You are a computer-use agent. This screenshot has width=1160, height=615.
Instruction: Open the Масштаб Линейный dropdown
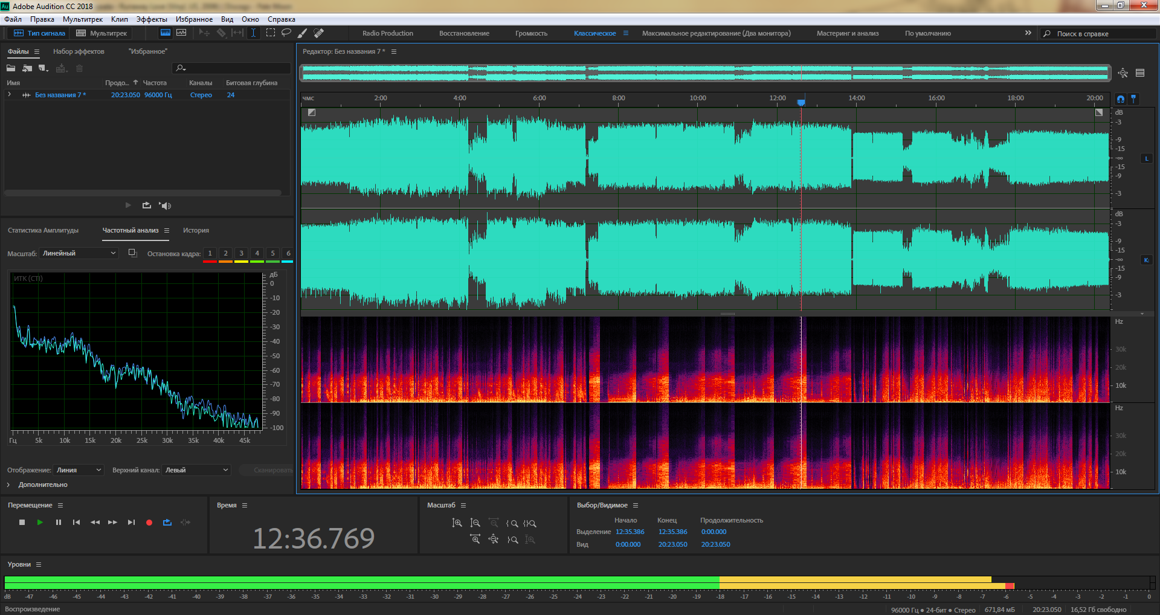79,253
